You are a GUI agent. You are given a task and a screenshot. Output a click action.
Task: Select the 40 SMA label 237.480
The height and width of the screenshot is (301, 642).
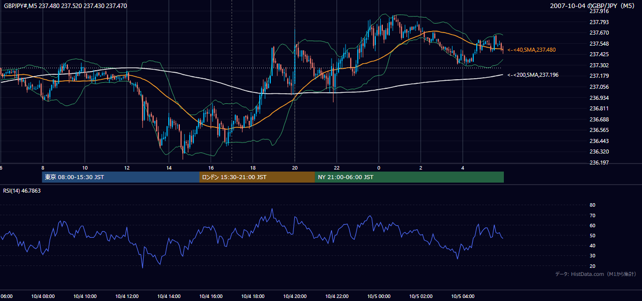pyautogui.click(x=531, y=50)
